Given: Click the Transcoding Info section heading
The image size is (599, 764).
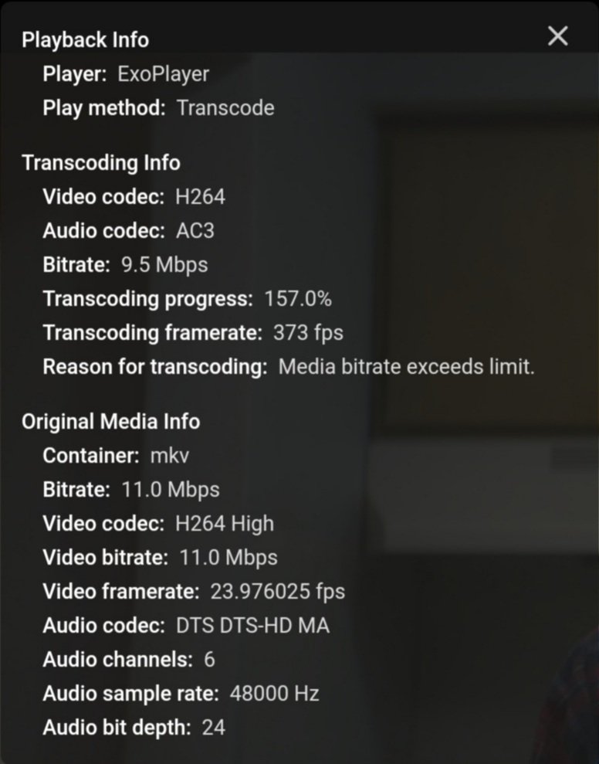Looking at the screenshot, I should pos(102,163).
